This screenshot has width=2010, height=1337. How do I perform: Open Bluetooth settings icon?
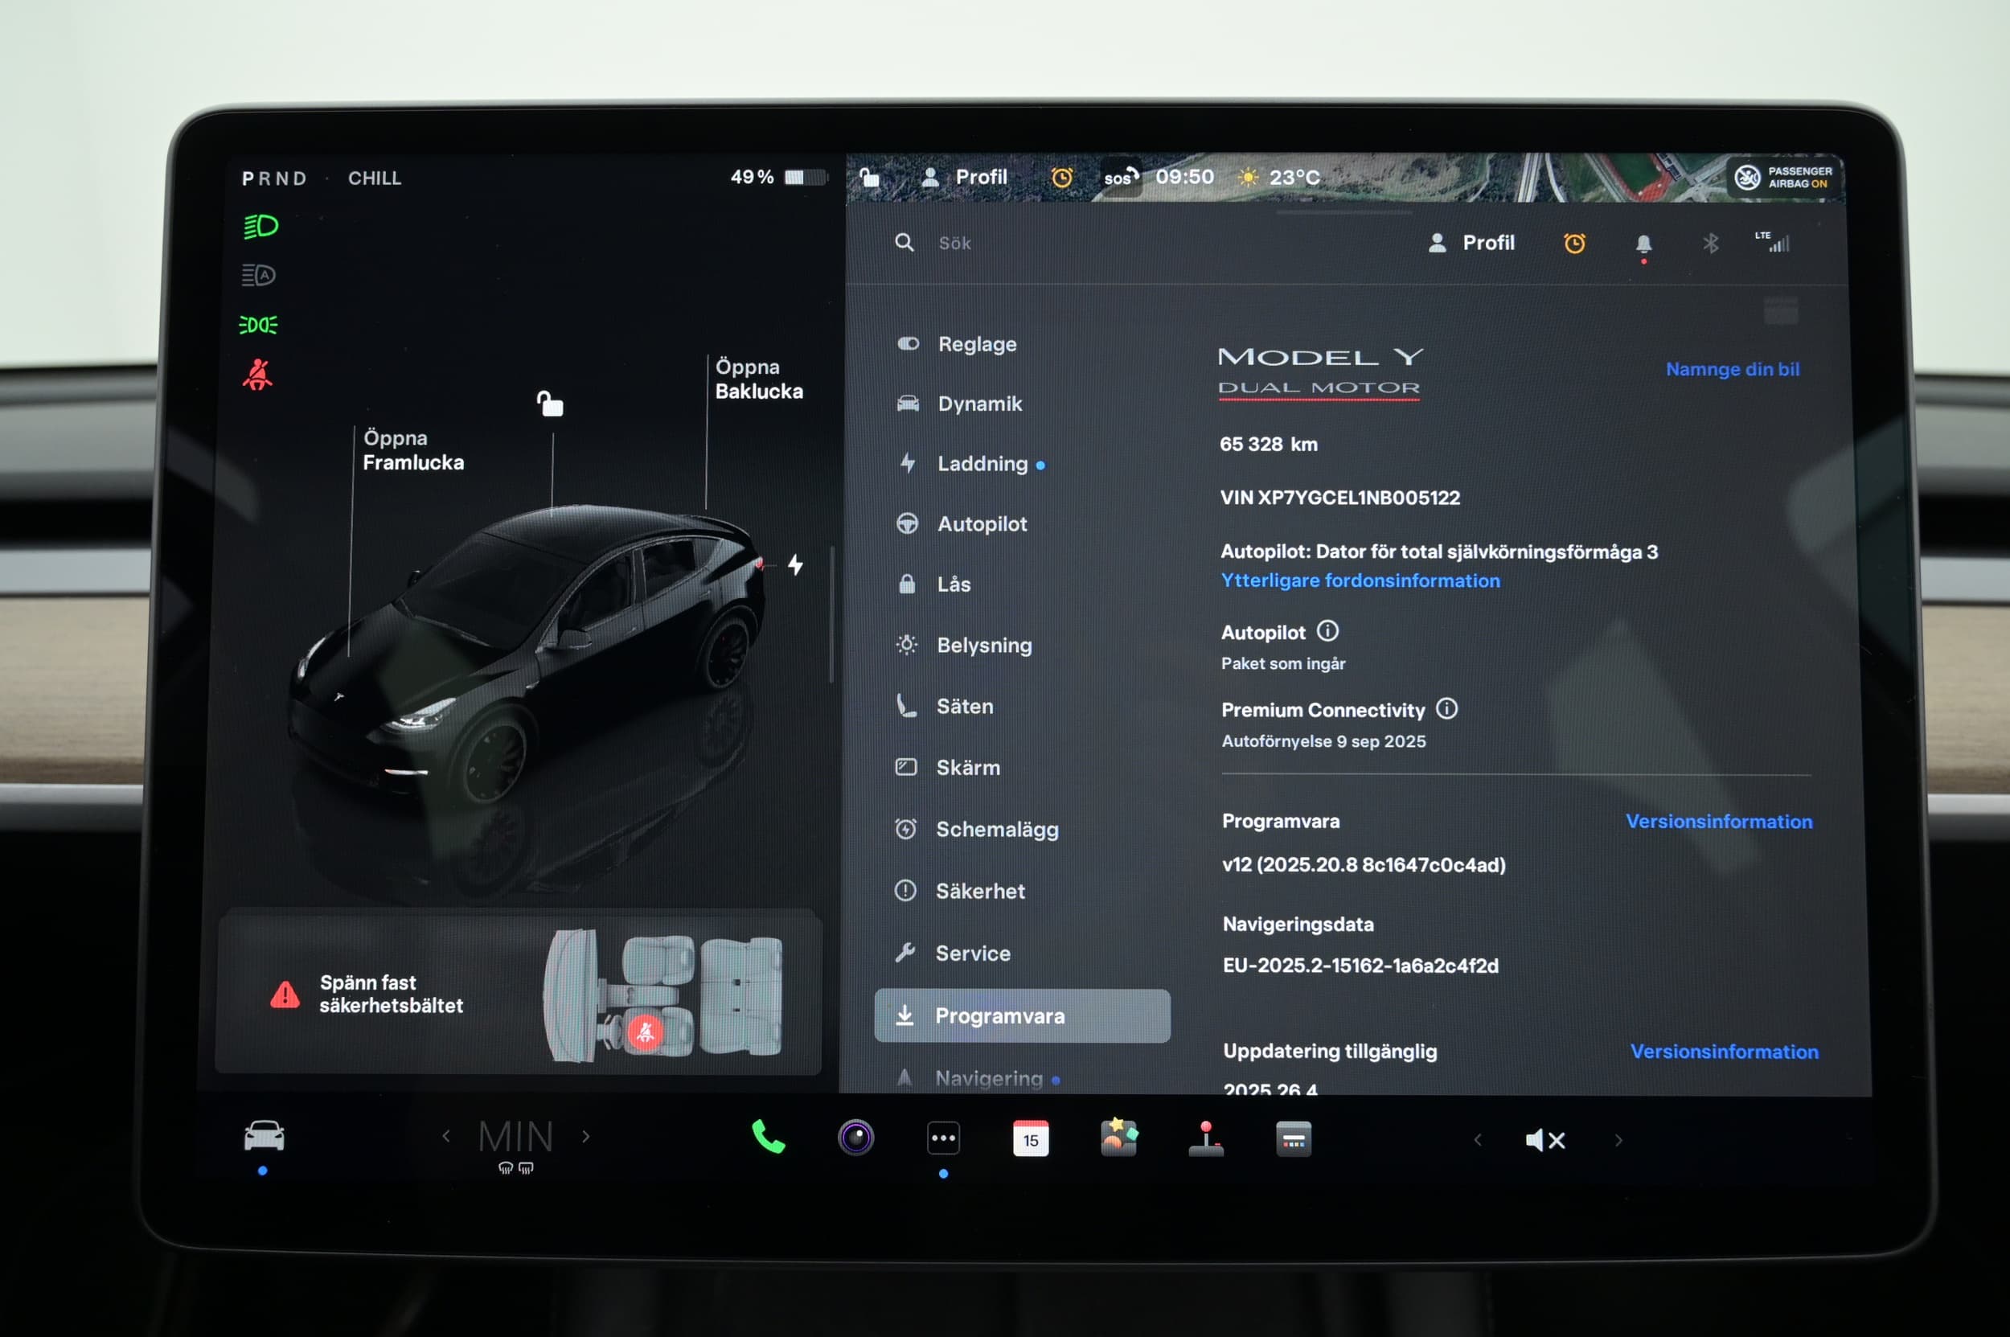[1711, 244]
